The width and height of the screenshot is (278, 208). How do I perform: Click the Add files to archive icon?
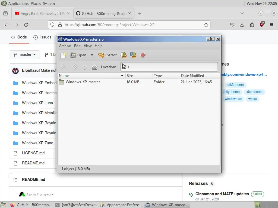coord(124,55)
